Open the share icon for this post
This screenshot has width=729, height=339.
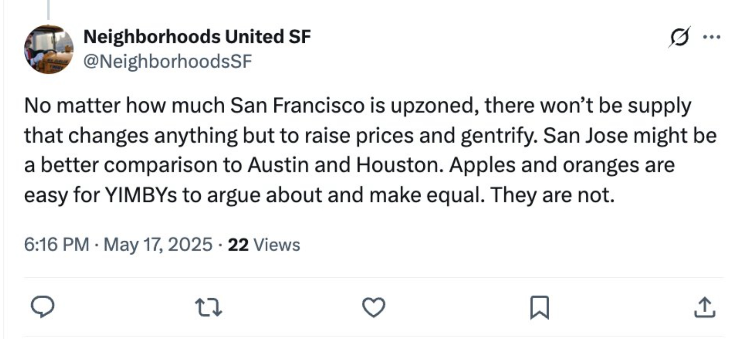(x=705, y=307)
